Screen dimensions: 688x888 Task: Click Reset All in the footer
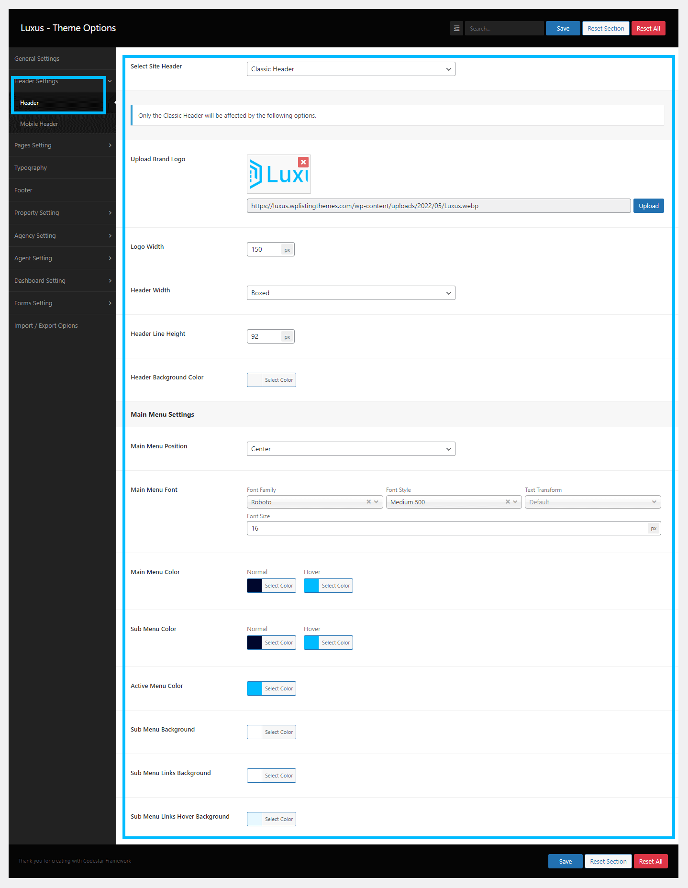pyautogui.click(x=650, y=861)
